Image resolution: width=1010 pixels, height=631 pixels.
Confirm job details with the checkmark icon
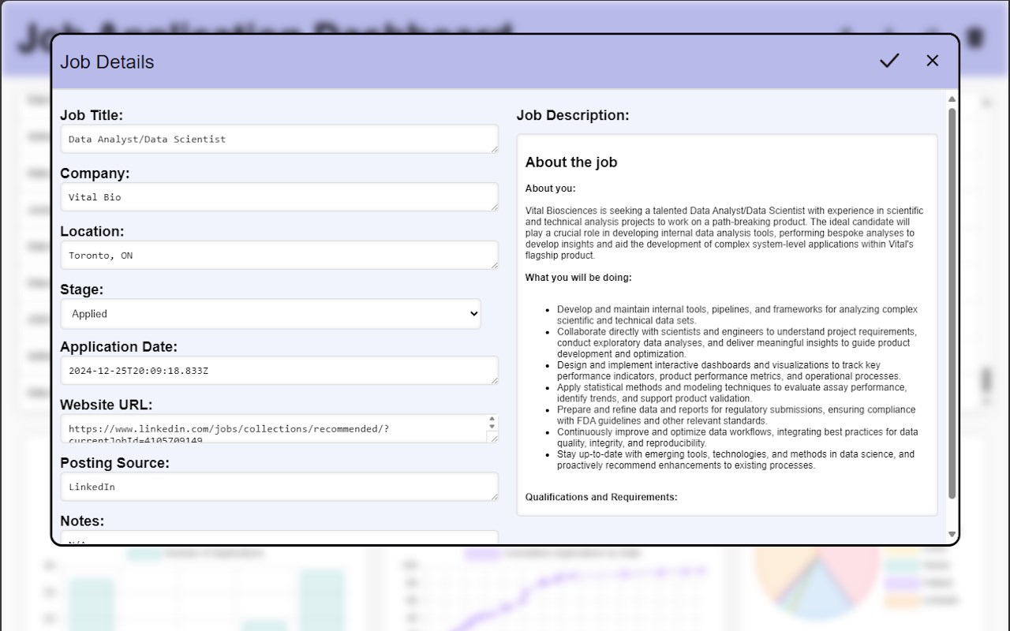pos(889,61)
